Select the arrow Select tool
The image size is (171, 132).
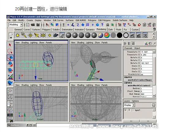[x=10, y=45]
